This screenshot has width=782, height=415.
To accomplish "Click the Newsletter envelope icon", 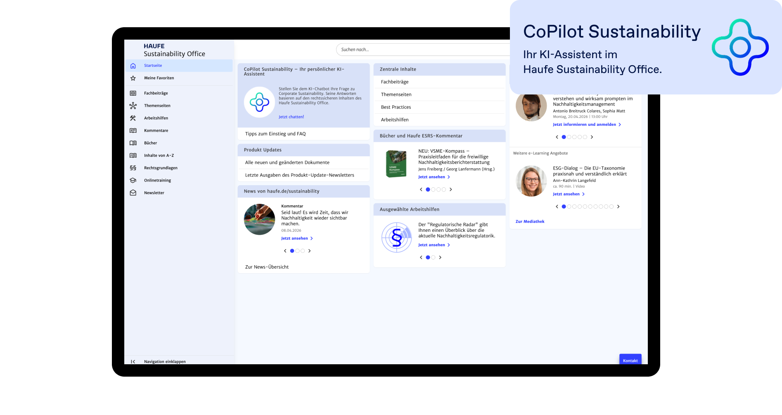I will click(133, 193).
